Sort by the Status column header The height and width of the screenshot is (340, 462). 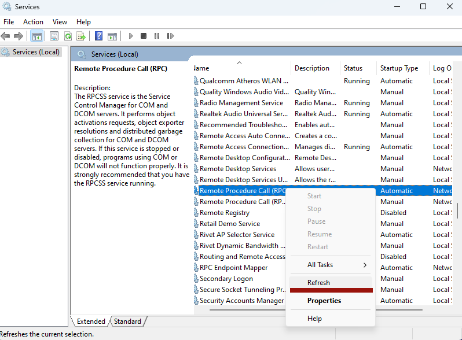[353, 68]
